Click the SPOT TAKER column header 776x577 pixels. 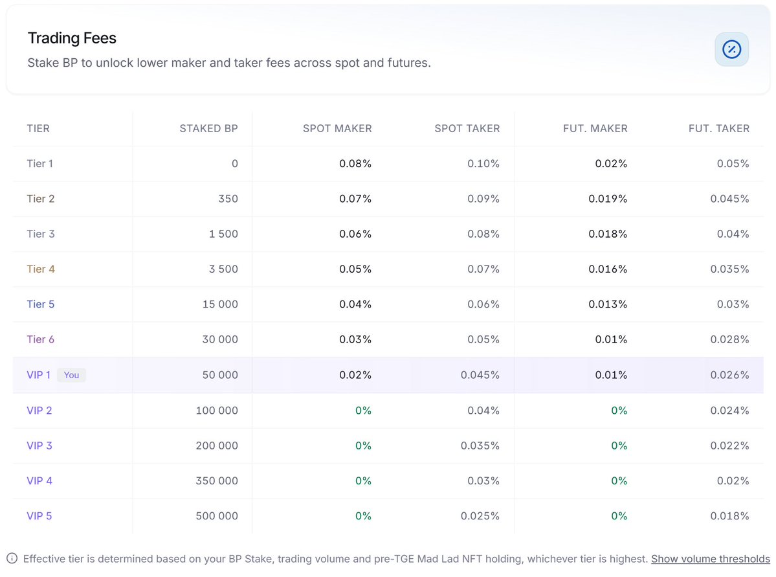(467, 128)
